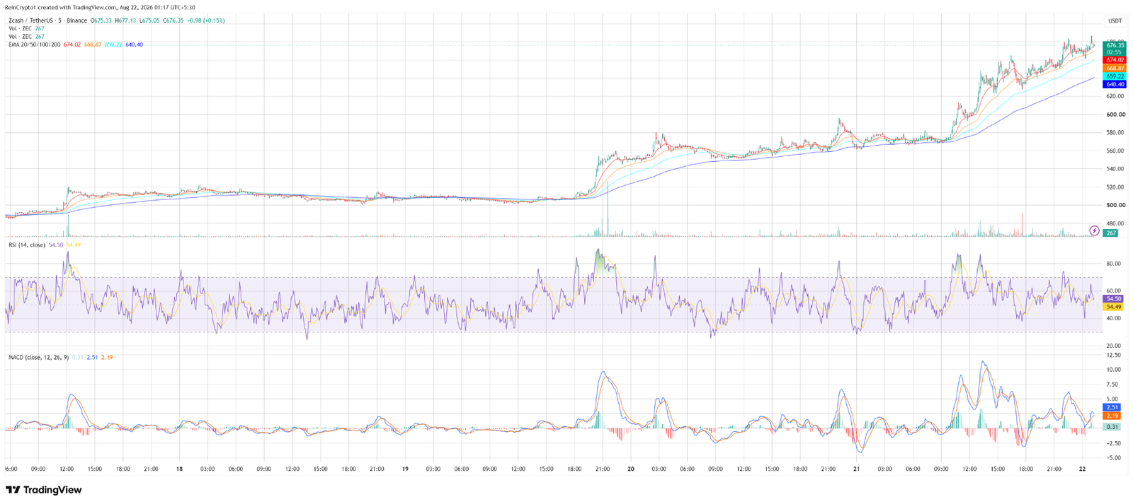Image resolution: width=1133 pixels, height=504 pixels.
Task: Click the date label 22 on time axis
Action: 1082,469
